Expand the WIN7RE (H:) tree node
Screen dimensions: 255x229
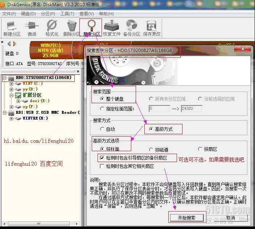point(11,118)
